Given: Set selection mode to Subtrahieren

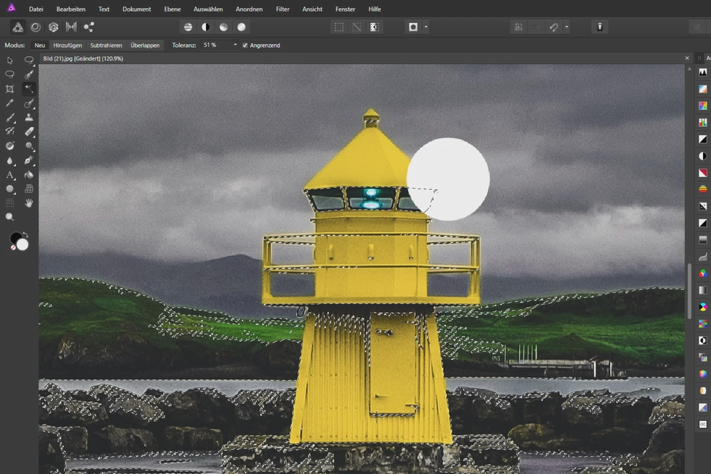Looking at the screenshot, I should [106, 45].
